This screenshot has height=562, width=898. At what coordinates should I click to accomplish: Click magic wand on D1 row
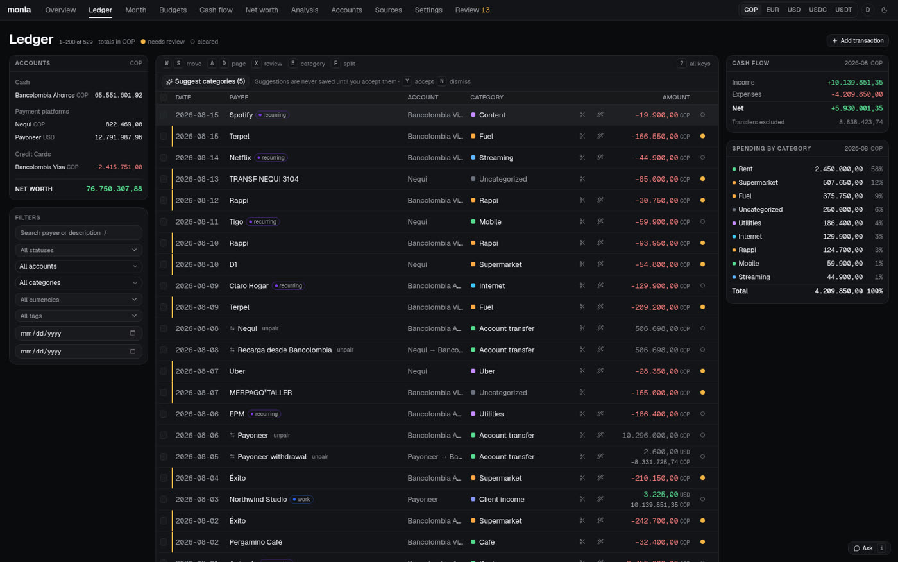(x=600, y=264)
